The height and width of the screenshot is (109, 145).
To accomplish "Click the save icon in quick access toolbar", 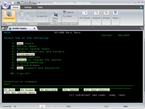I will [x=26, y=3].
